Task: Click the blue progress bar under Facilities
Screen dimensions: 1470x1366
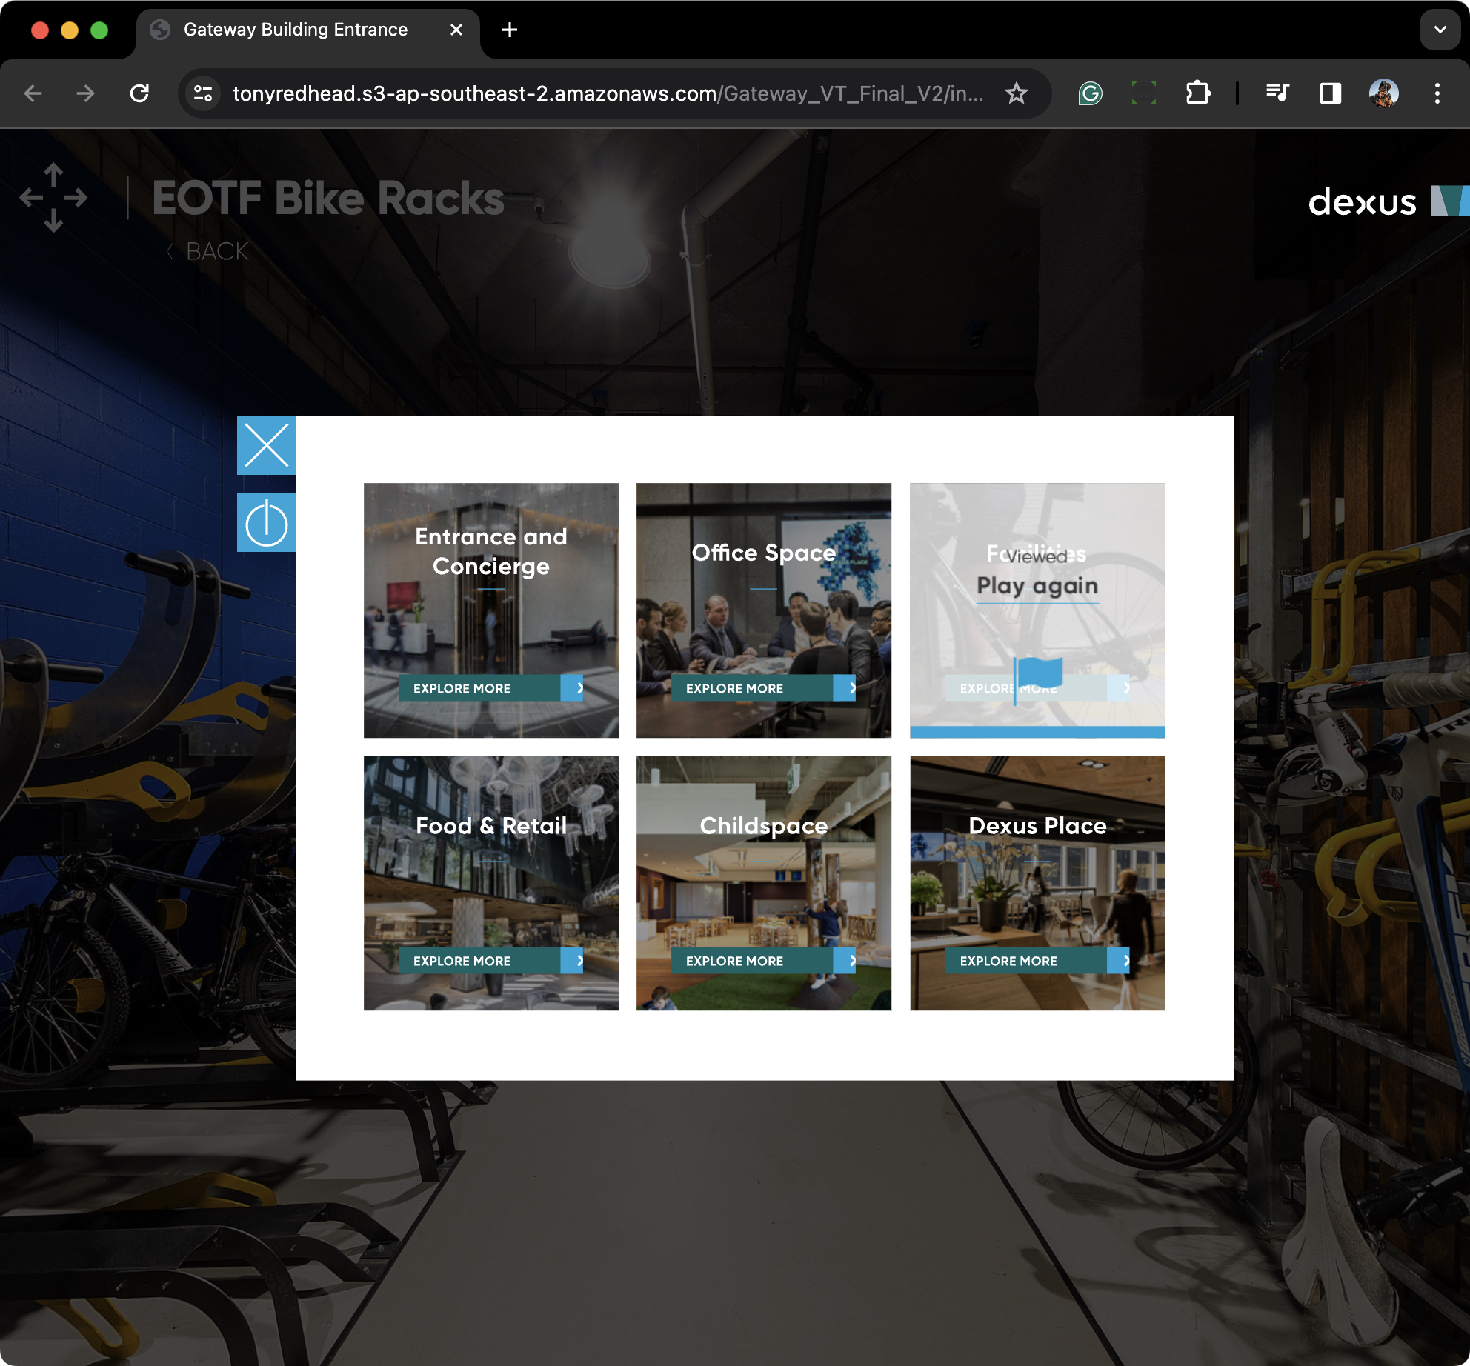Action: (x=1037, y=732)
